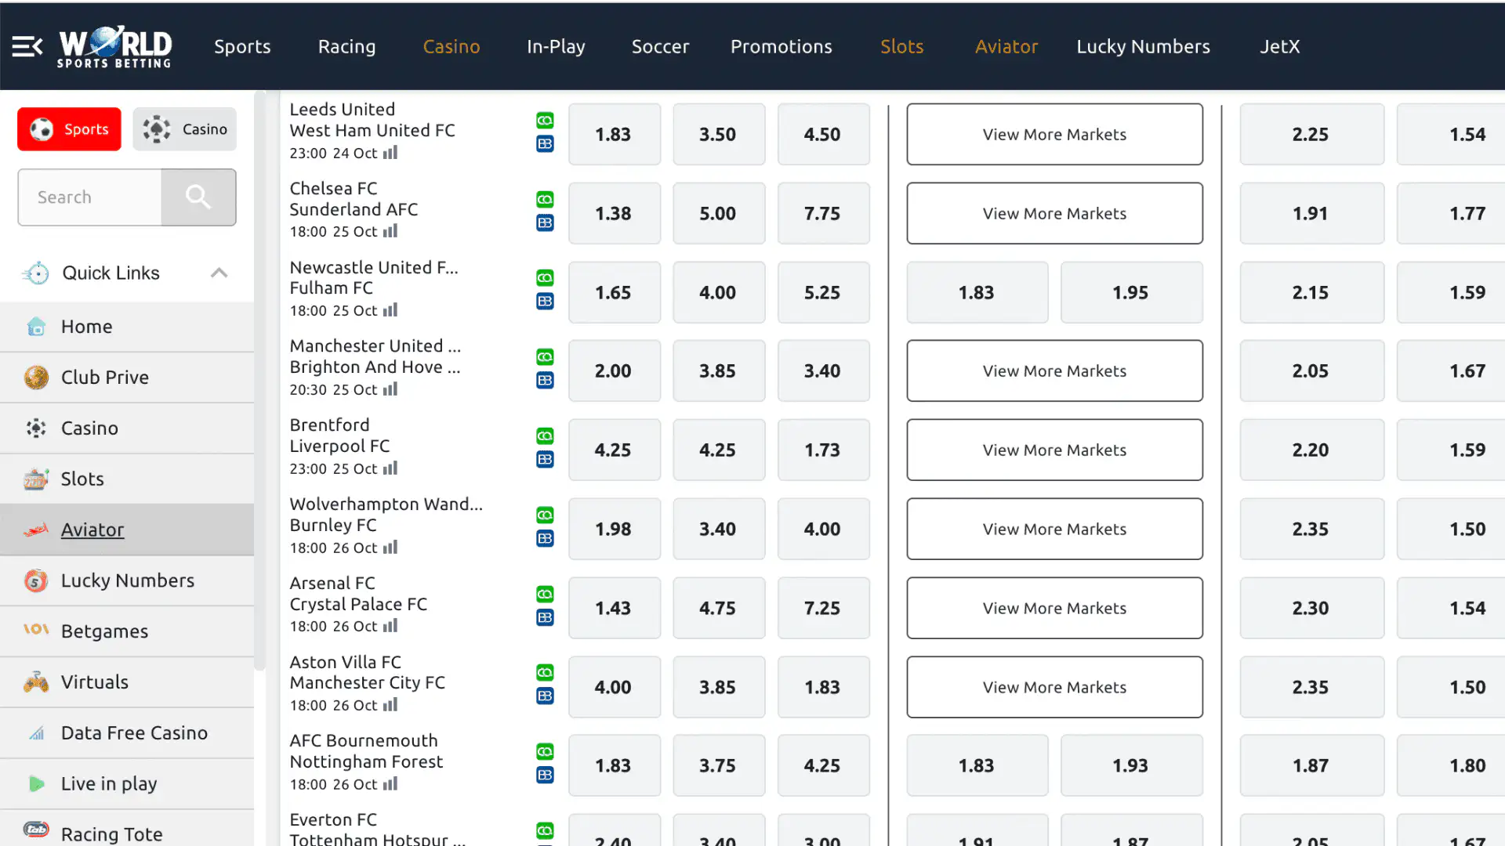Click the Betgames sidebar icon
The height and width of the screenshot is (846, 1505).
tap(36, 631)
